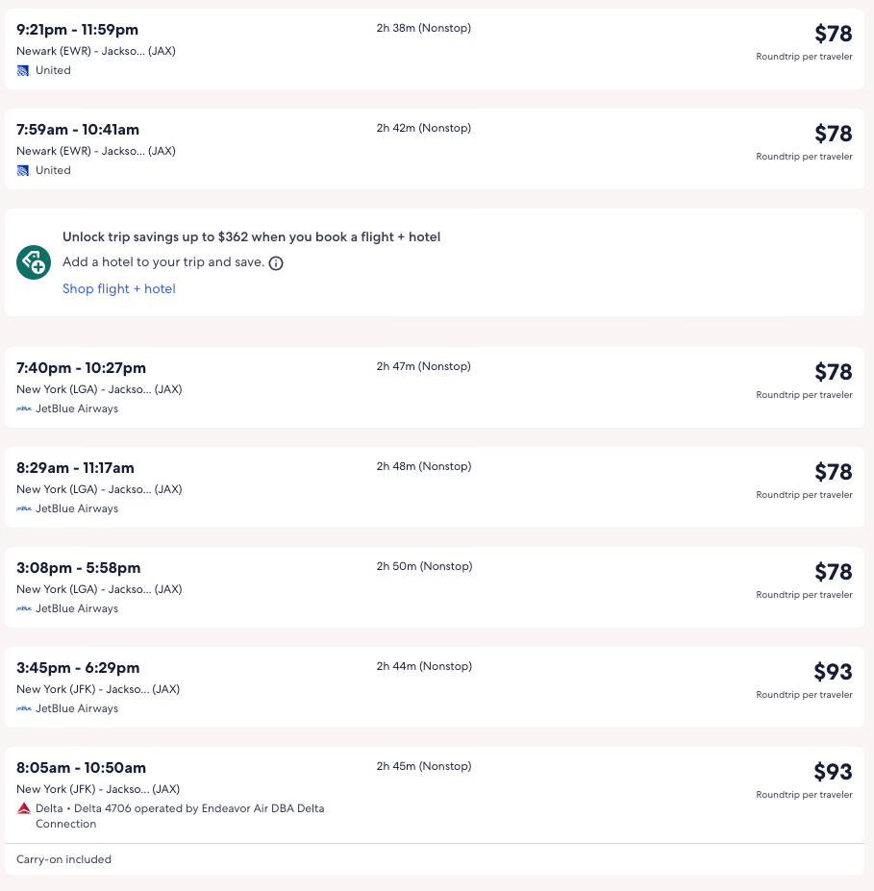Click the Delta logo on the 8:05am flight
874x891 pixels.
(x=24, y=808)
